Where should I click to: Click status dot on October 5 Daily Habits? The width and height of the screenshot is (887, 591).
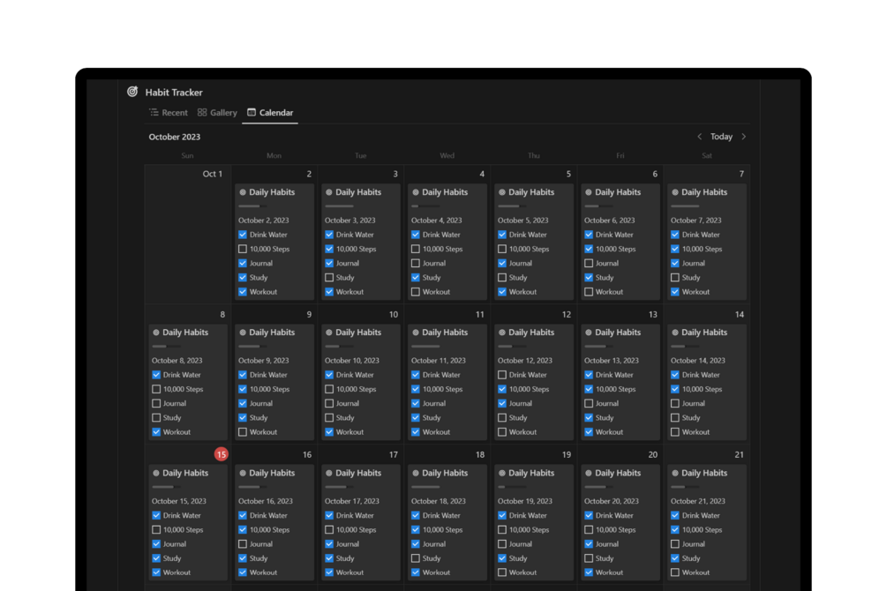(x=502, y=192)
